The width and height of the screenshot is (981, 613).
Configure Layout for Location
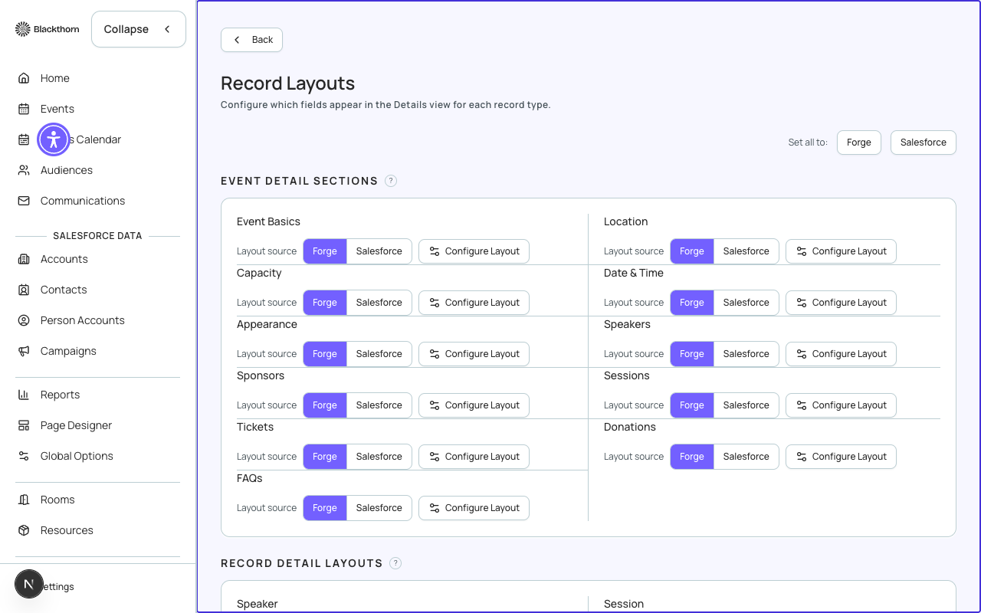pyautogui.click(x=841, y=251)
